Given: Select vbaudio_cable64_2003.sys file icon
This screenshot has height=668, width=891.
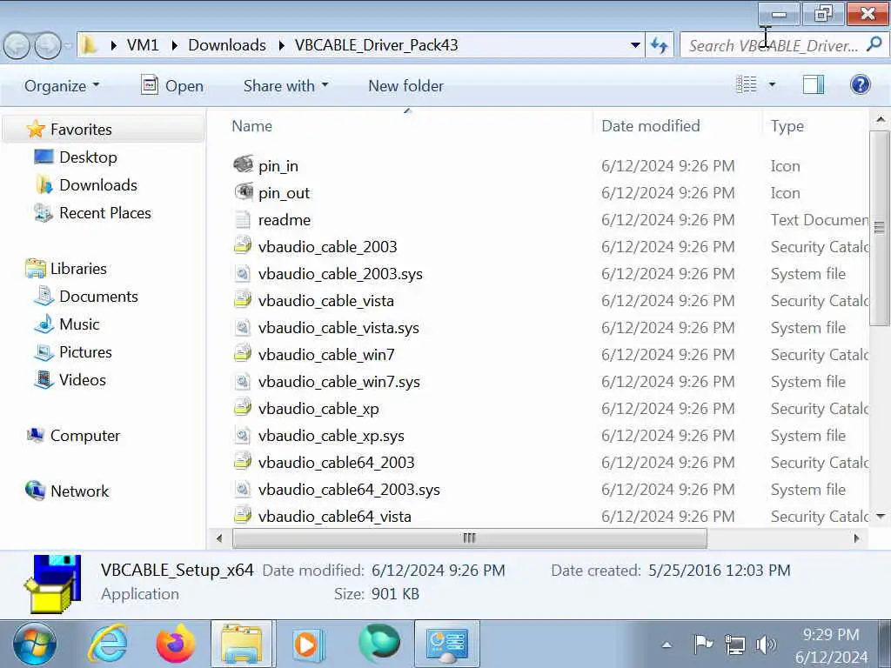Looking at the screenshot, I should pos(244,489).
